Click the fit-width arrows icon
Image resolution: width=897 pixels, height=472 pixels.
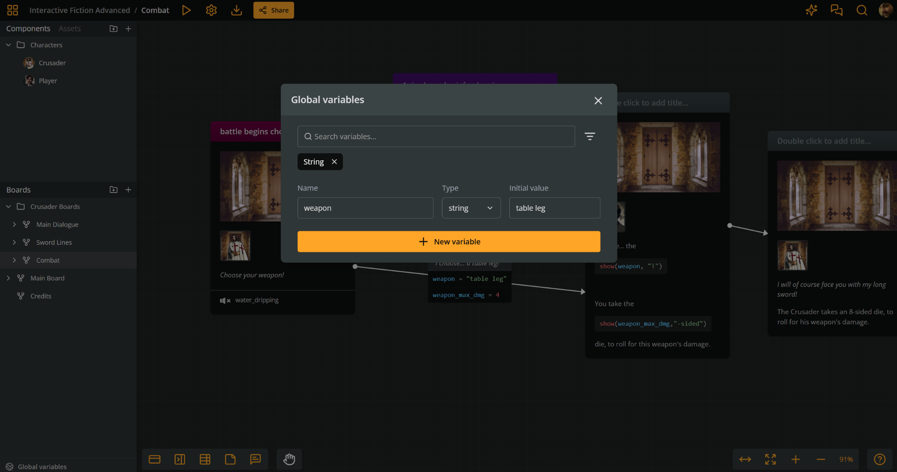745,459
